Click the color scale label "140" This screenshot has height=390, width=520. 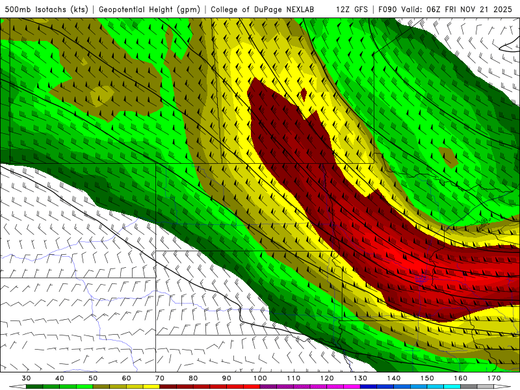tap(394, 378)
